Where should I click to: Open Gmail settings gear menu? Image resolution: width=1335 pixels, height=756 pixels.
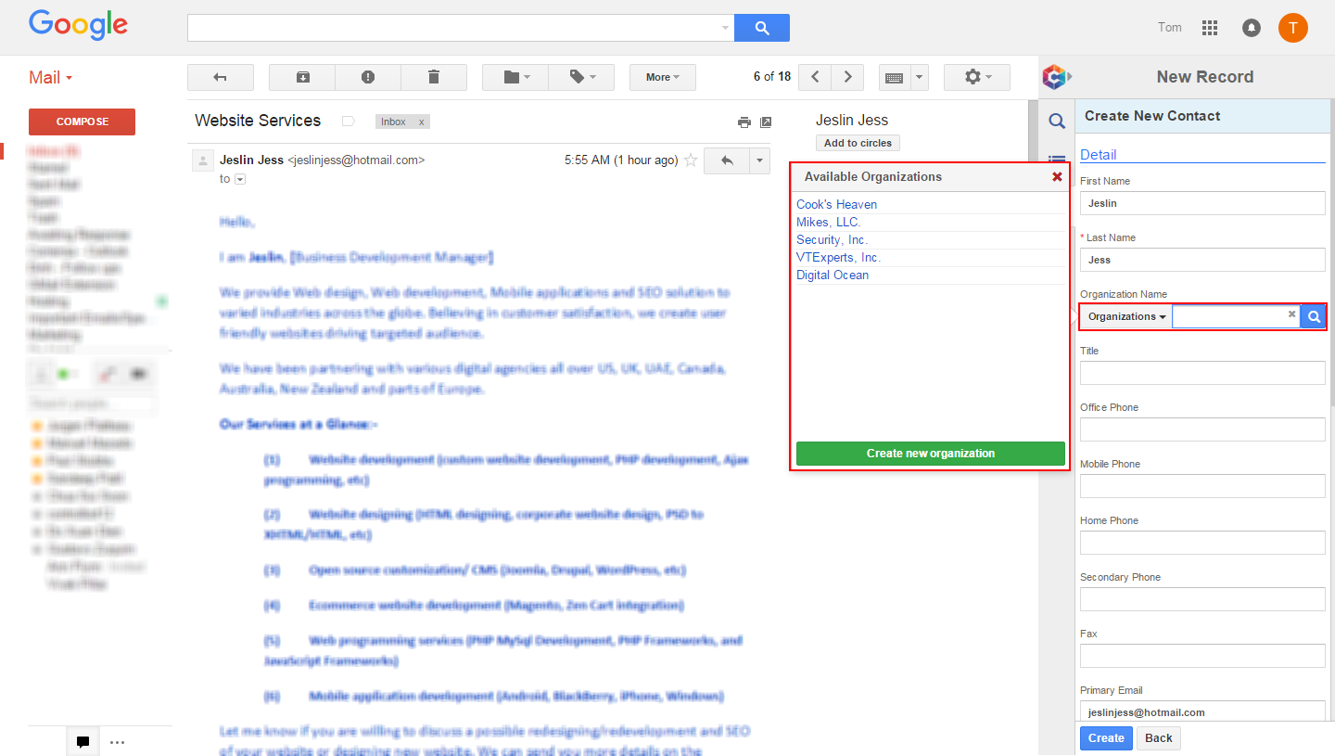pyautogui.click(x=977, y=77)
